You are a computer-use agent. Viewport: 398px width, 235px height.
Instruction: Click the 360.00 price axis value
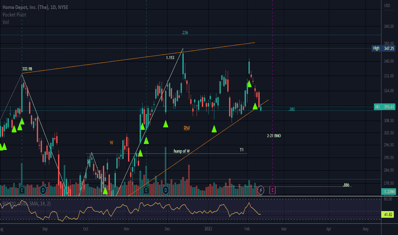click(389, 26)
